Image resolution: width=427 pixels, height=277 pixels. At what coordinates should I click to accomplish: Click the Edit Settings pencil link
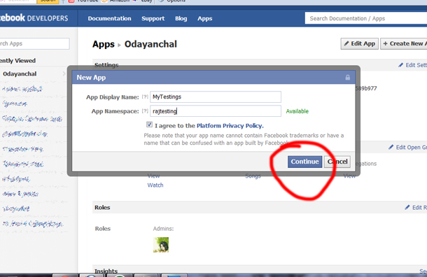click(412, 65)
